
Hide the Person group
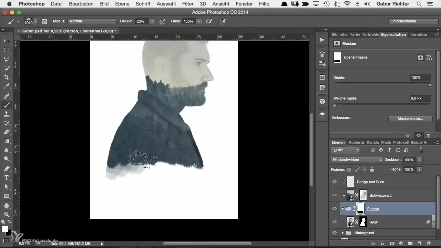click(x=334, y=209)
